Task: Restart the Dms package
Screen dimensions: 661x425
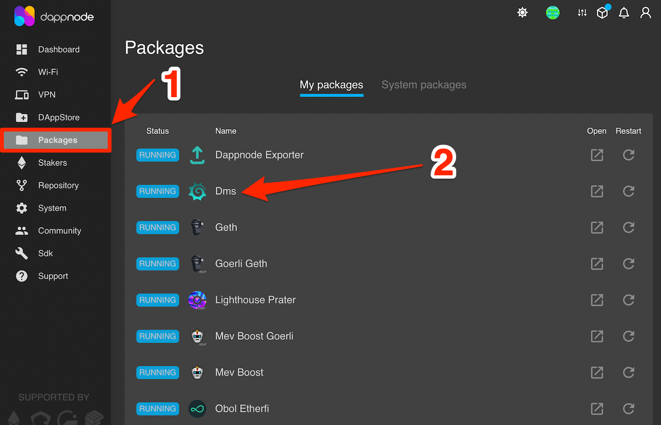Action: [628, 191]
